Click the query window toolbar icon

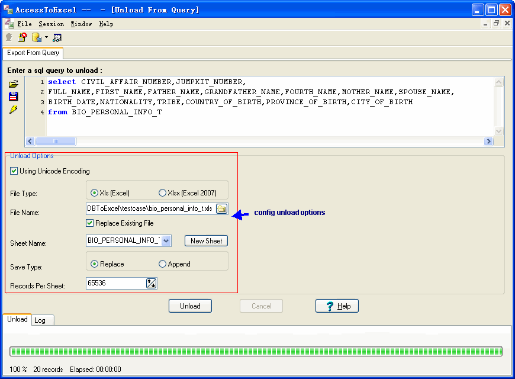[x=57, y=38]
